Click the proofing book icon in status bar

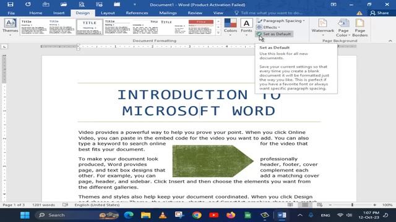[65, 205]
